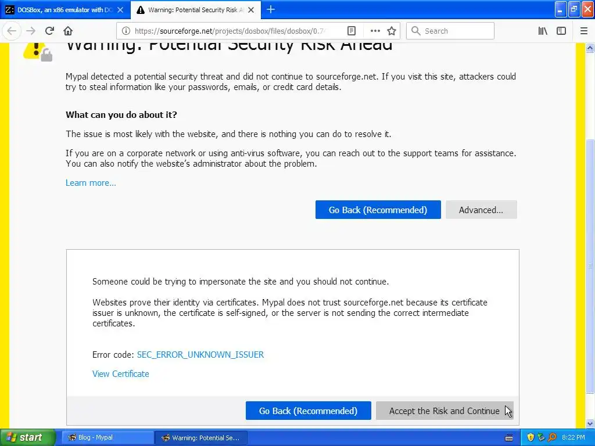The height and width of the screenshot is (446, 595).
Task: Bookmark this page with the star
Action: pos(392,31)
